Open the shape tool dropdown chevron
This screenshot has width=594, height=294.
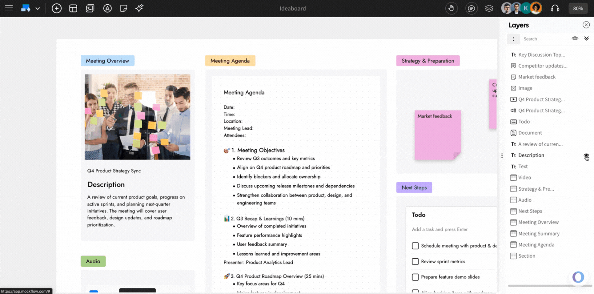(38, 8)
